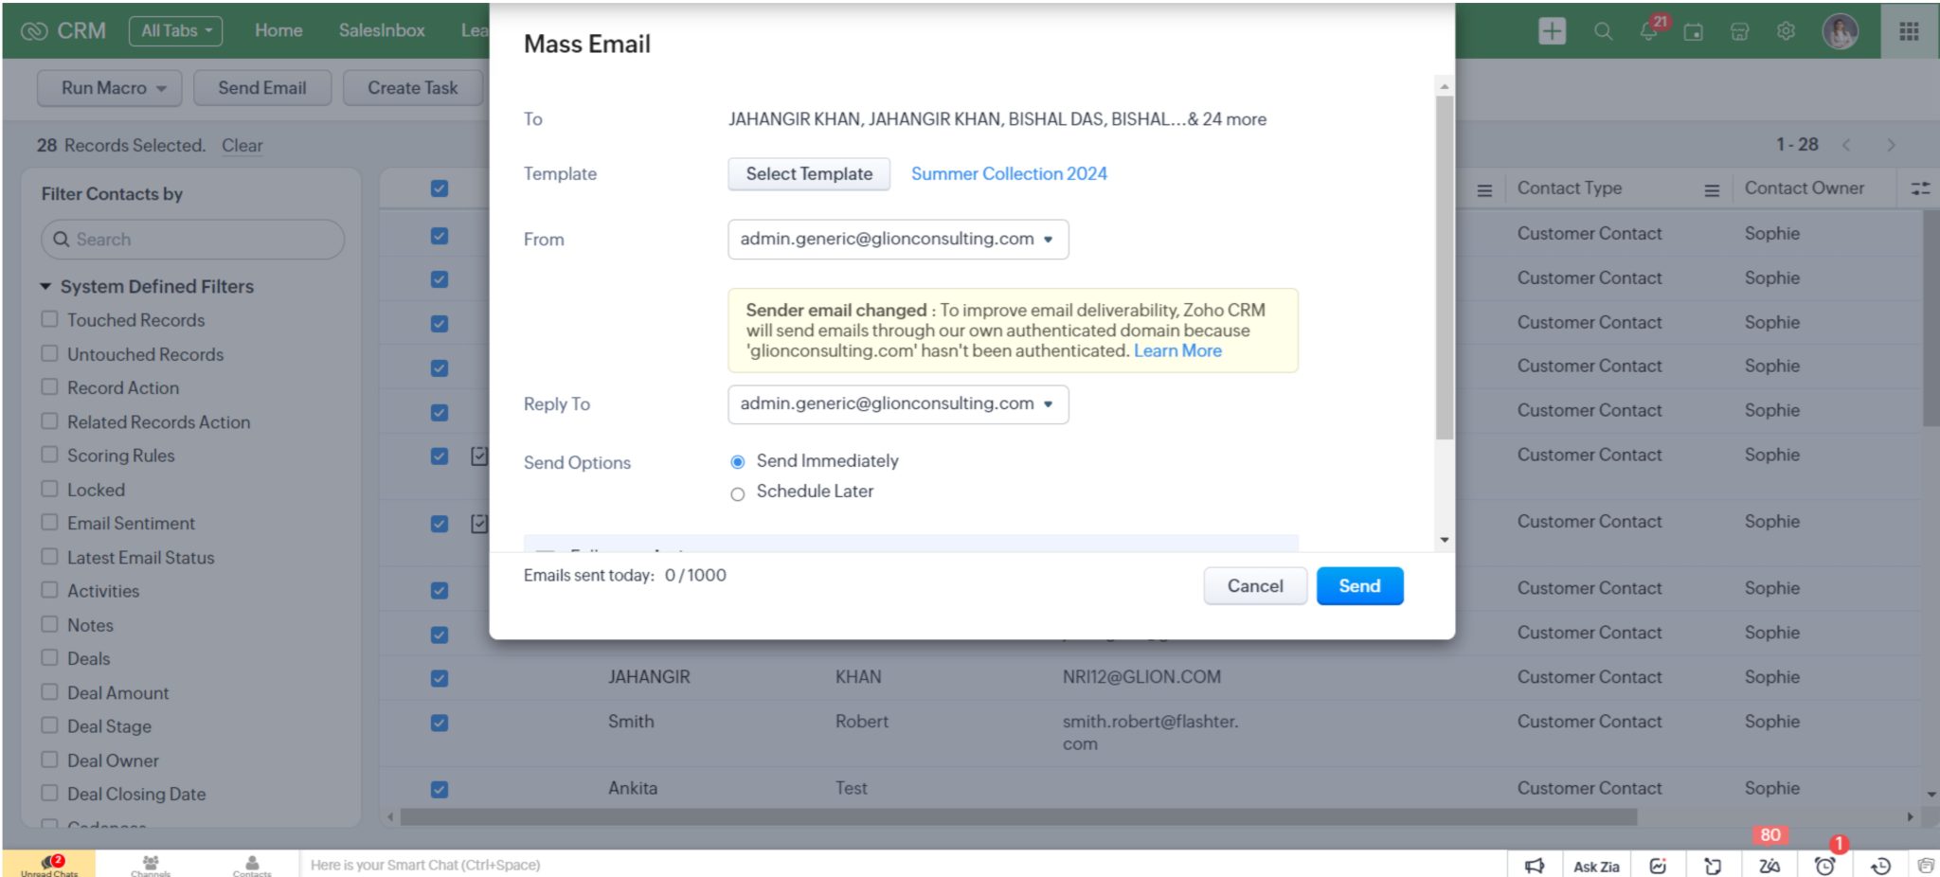This screenshot has height=877, width=1940.
Task: Select the Schedule Later radio option
Action: [x=737, y=493]
